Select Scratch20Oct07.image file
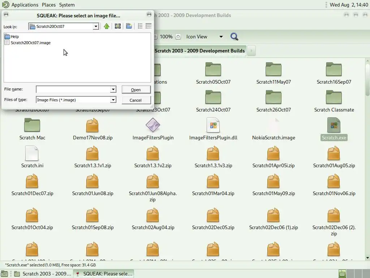Screen dimensions: 370x278 coord(27,43)
